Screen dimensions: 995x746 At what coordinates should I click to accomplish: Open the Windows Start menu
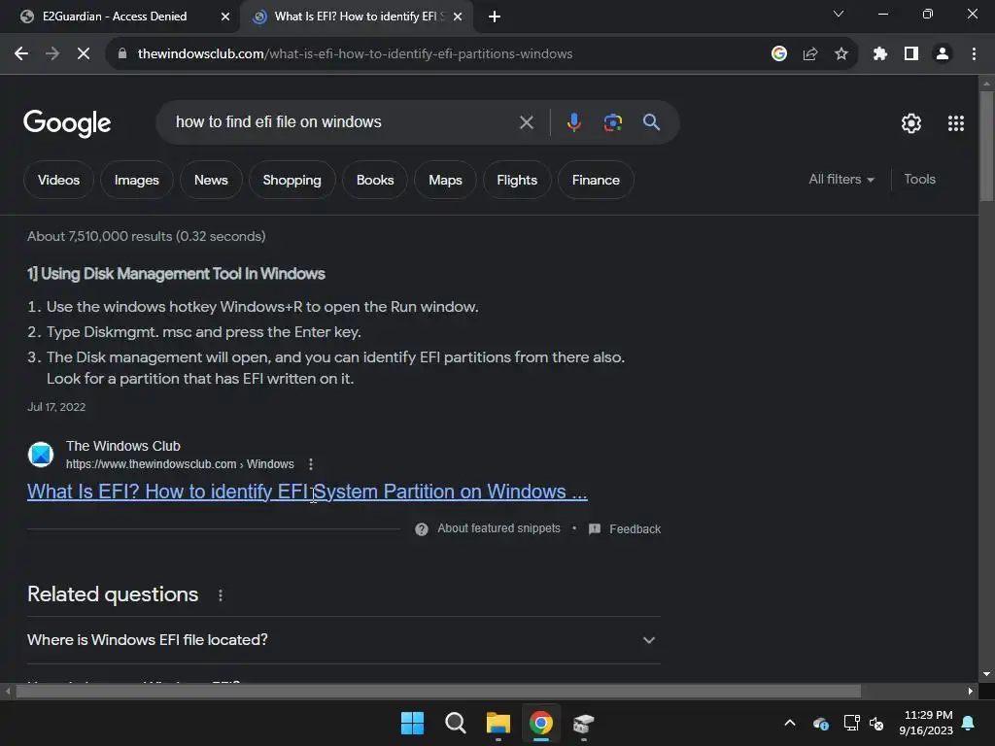click(412, 723)
